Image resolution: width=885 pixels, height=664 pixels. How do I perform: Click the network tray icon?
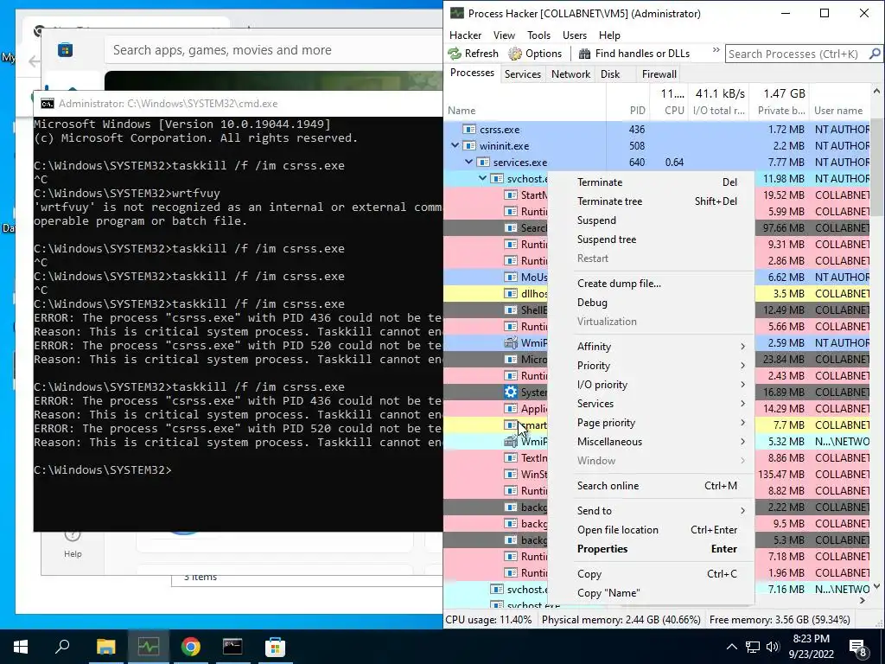pyautogui.click(x=753, y=647)
